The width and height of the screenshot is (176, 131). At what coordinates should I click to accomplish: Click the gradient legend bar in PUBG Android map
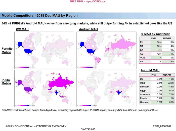click(85, 105)
